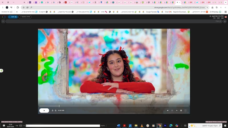Rewind the video ten seconds
Viewport: 228px width, 128px height.
point(52,110)
